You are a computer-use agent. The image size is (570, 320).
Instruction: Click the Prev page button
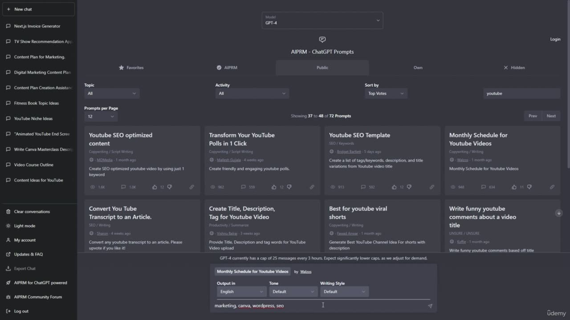pyautogui.click(x=533, y=116)
